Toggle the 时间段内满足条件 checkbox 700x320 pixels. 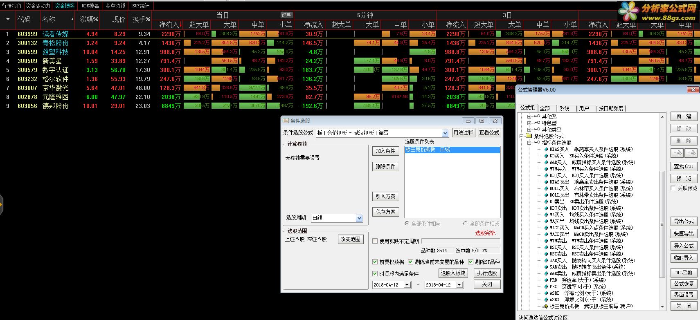click(x=375, y=274)
